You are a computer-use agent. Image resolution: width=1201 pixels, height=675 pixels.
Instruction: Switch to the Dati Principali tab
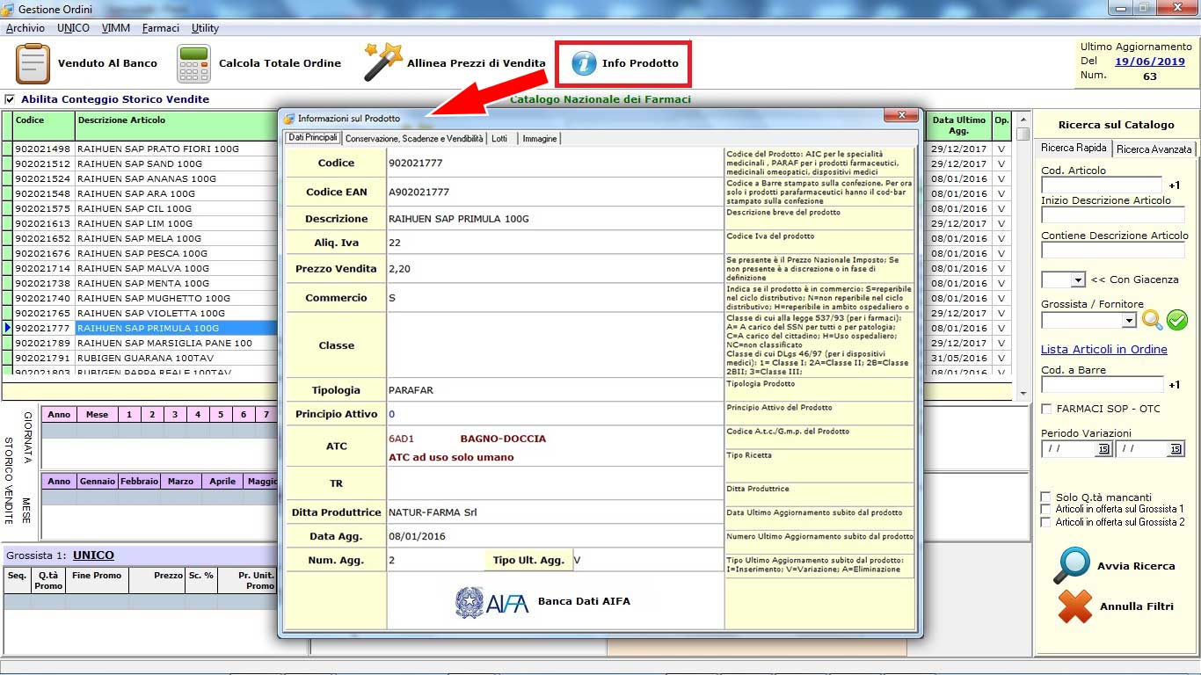[x=313, y=138]
